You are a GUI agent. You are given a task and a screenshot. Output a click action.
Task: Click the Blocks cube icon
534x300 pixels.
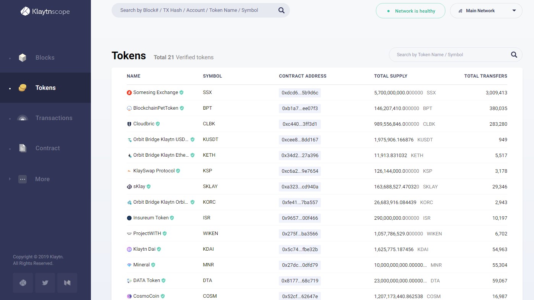[23, 58]
